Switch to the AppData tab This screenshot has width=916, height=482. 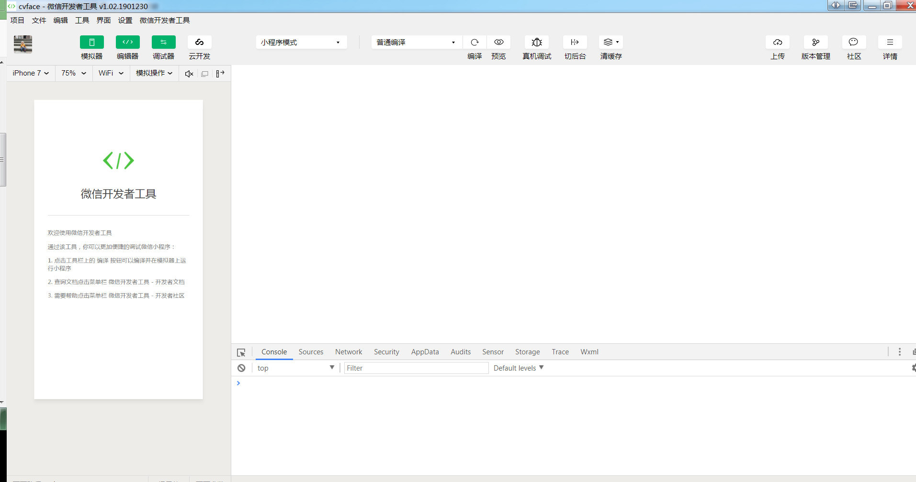click(x=425, y=352)
